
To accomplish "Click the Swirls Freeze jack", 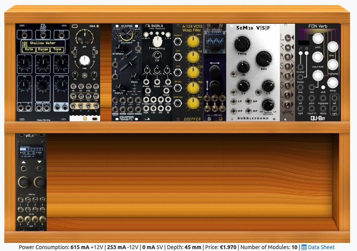I will pyautogui.click(x=146, y=99).
